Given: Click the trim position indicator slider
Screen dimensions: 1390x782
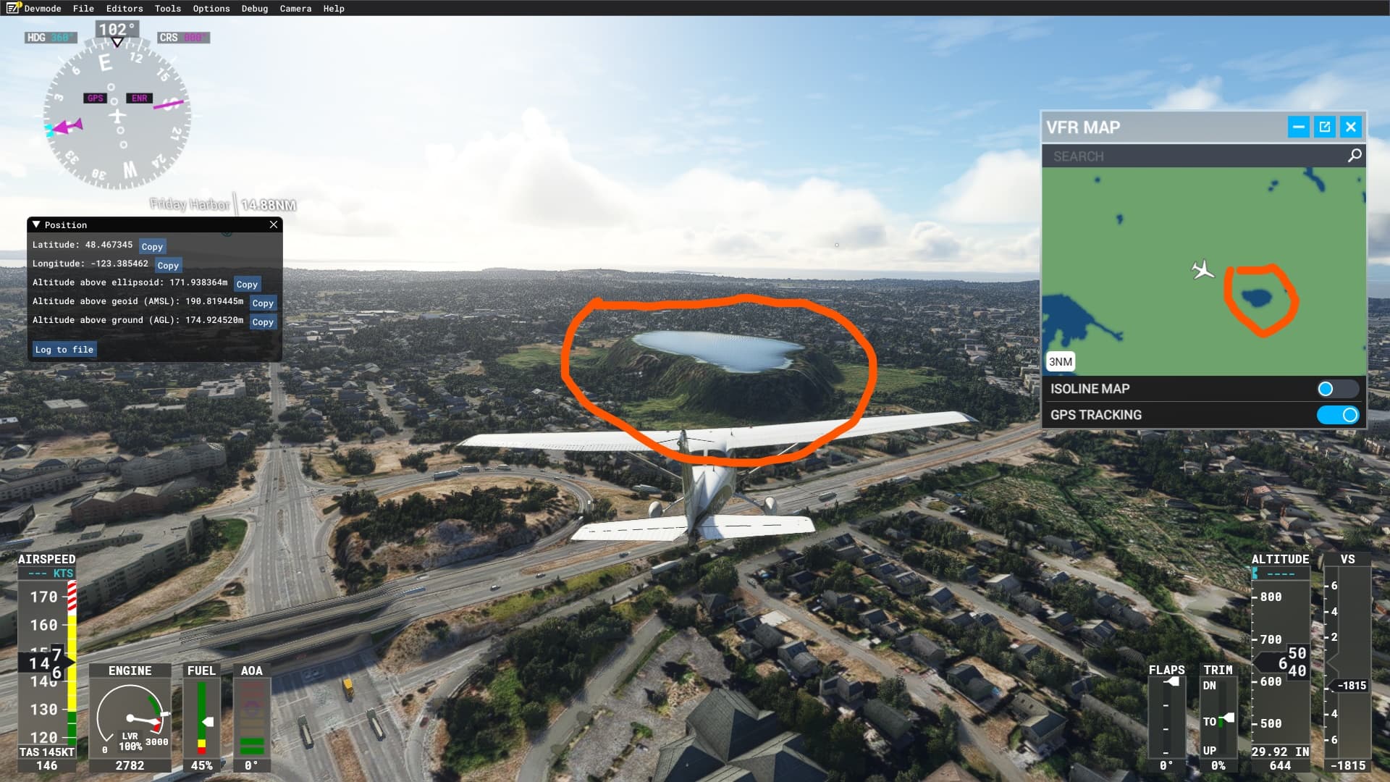Looking at the screenshot, I should pyautogui.click(x=1227, y=719).
